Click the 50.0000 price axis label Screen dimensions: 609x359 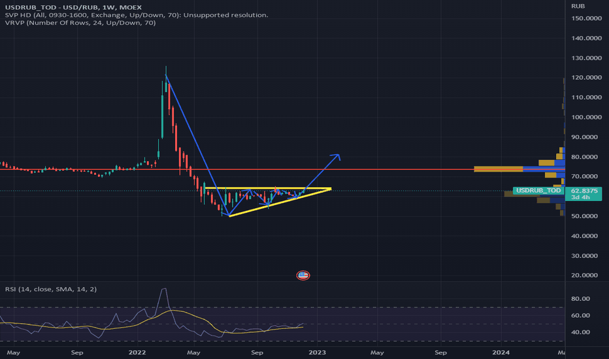[x=584, y=216]
